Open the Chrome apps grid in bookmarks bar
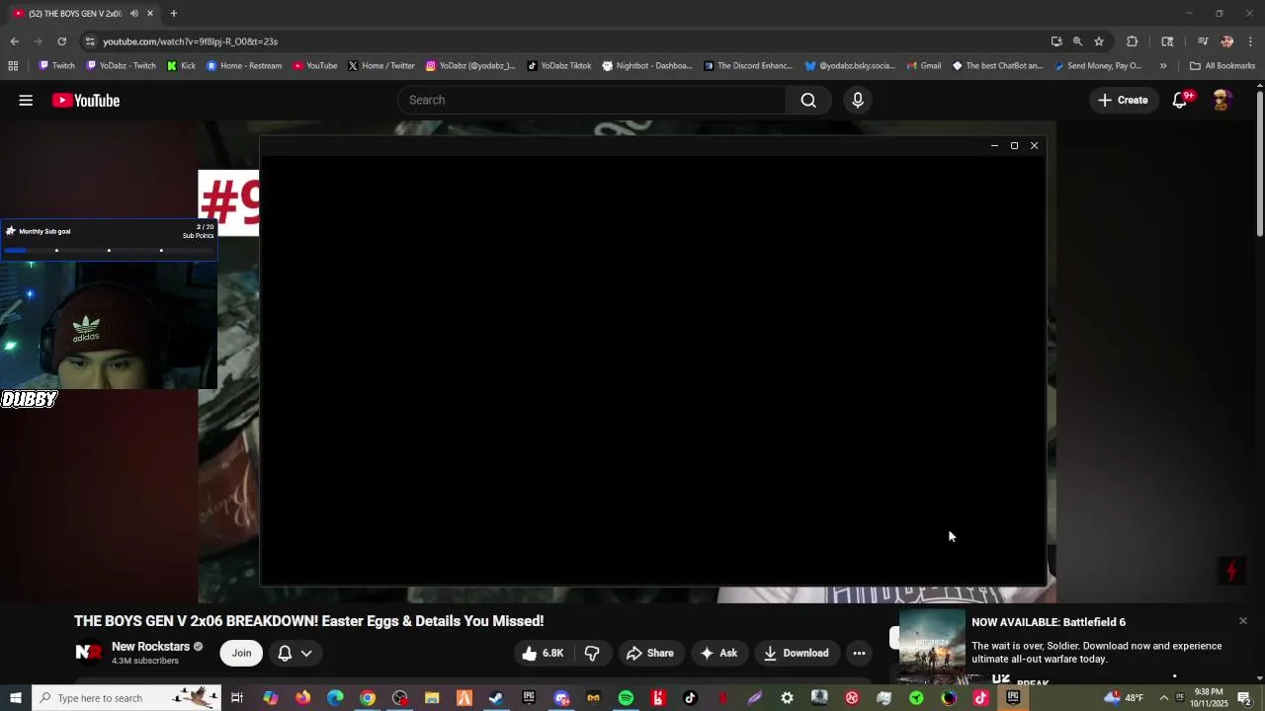Image resolution: width=1265 pixels, height=711 pixels. 13,66
